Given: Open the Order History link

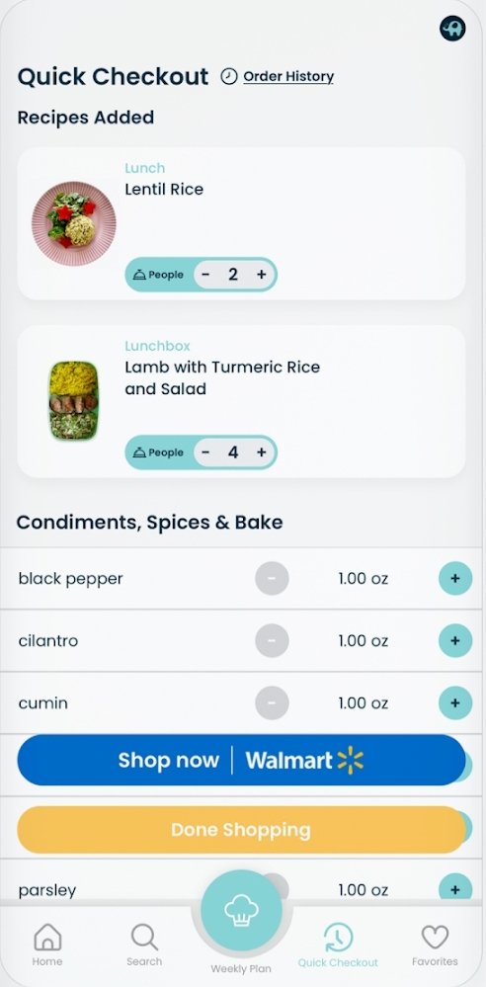Looking at the screenshot, I should tap(288, 77).
